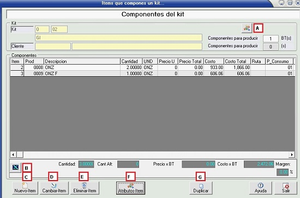Click the Cant Alt total field

click(x=128, y=164)
